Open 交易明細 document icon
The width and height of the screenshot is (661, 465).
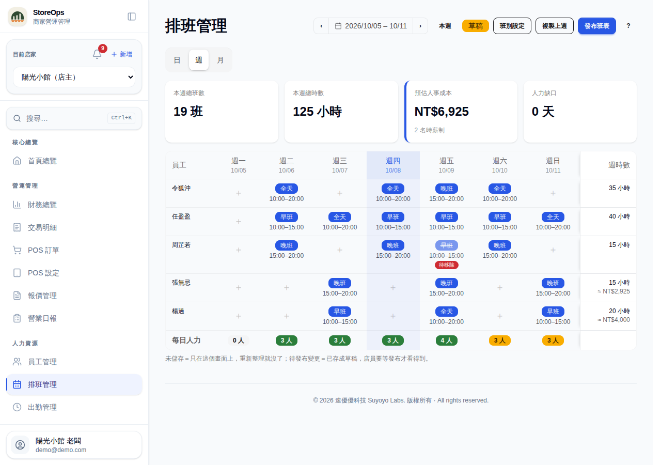point(17,227)
